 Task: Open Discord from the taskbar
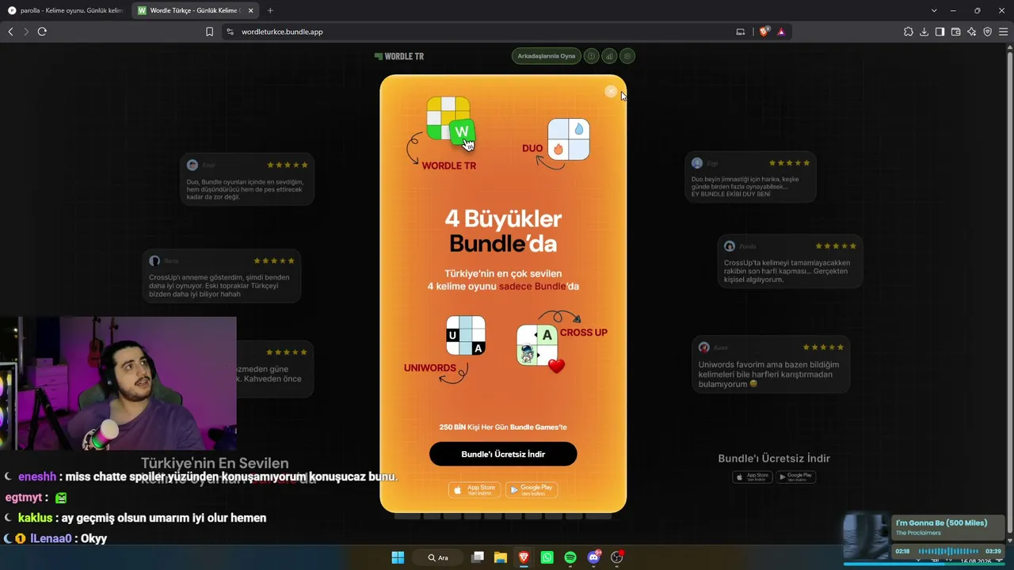(593, 557)
